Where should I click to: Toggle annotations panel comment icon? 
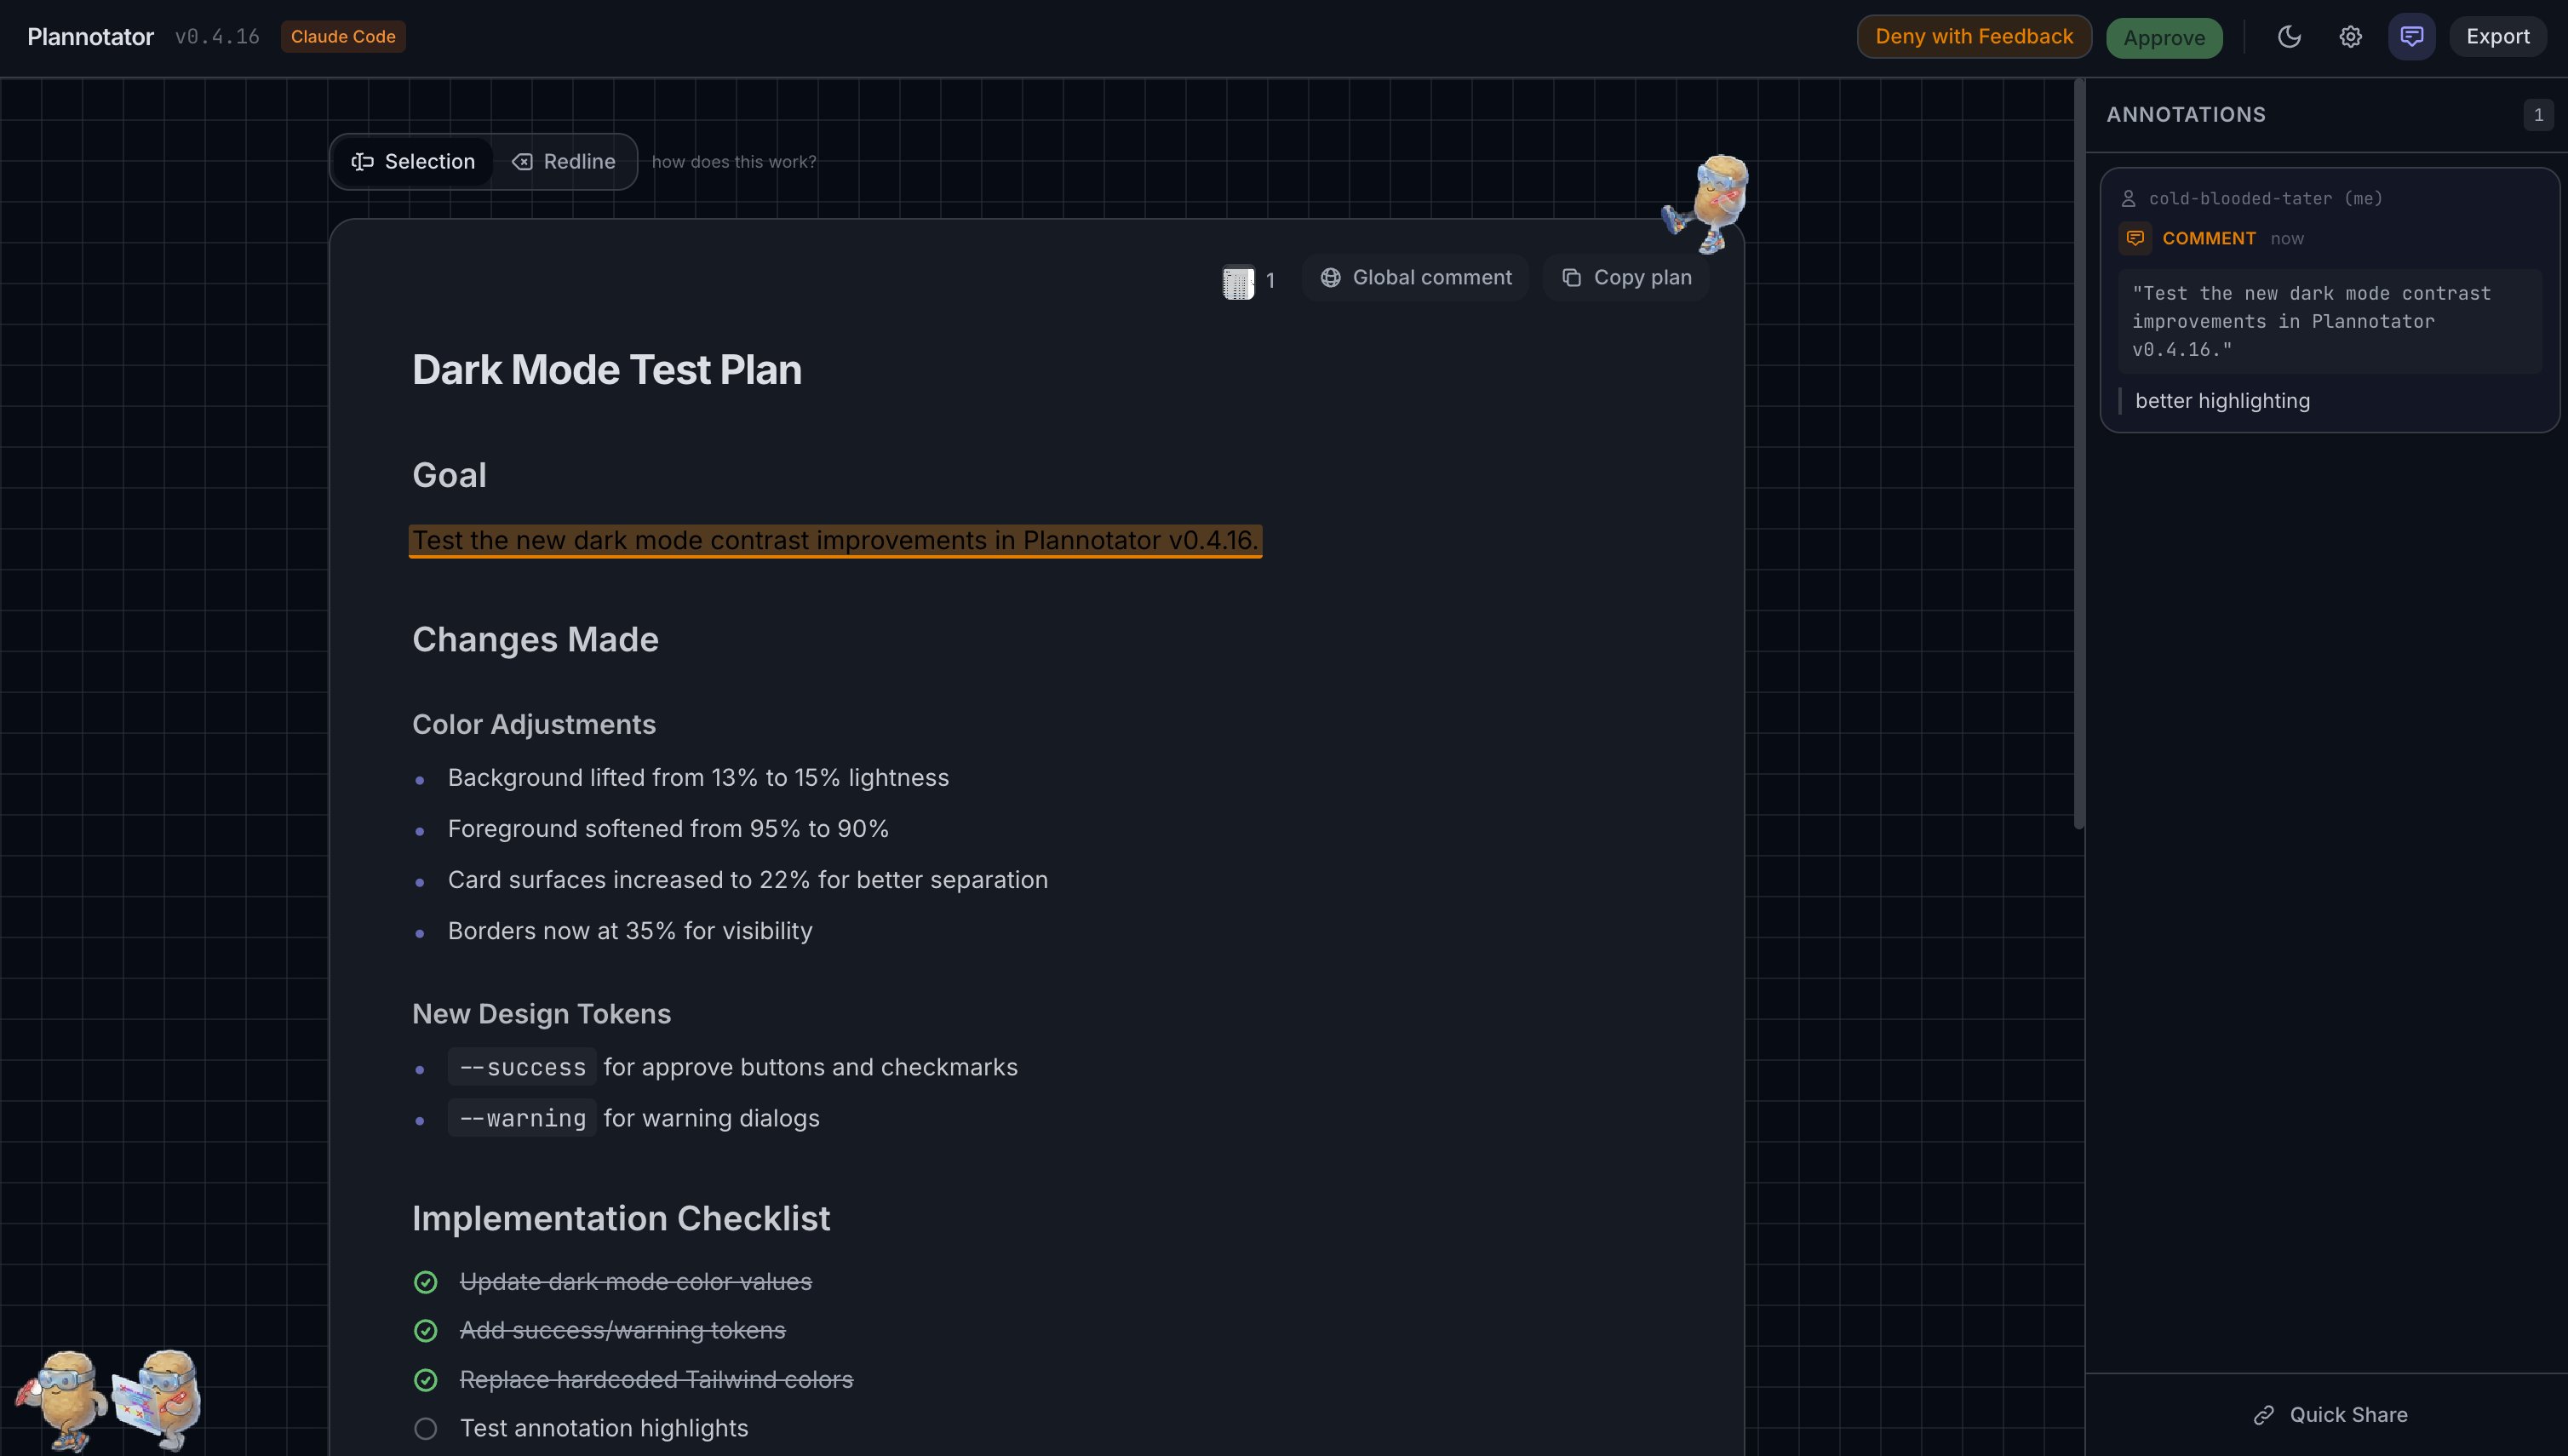point(2411,37)
